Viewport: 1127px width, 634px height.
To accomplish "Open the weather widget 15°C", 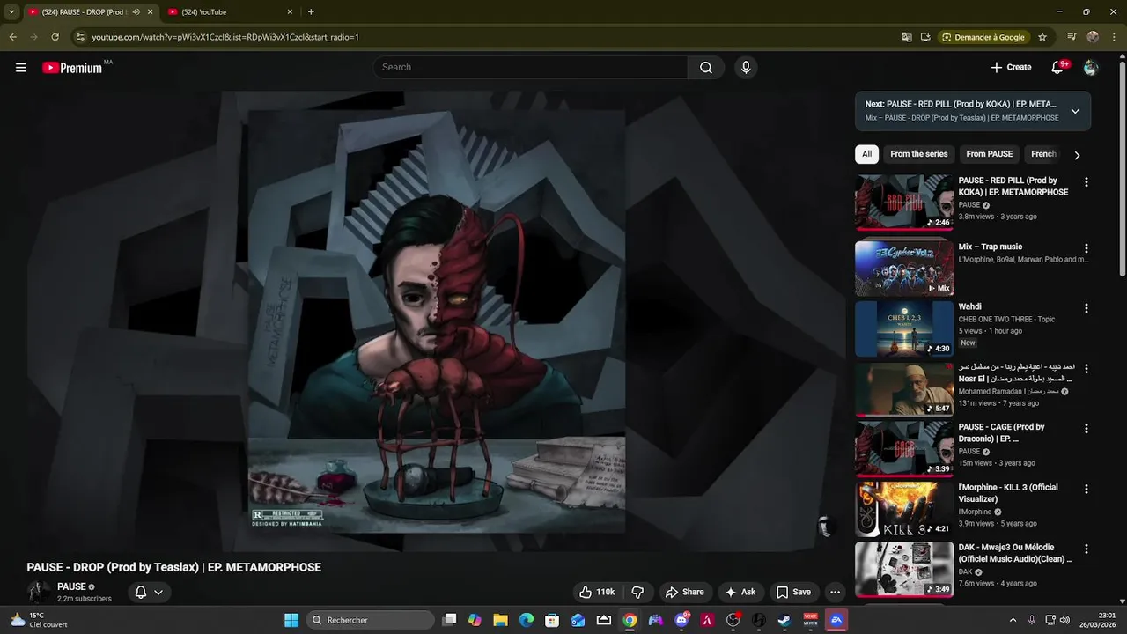I will [x=40, y=620].
